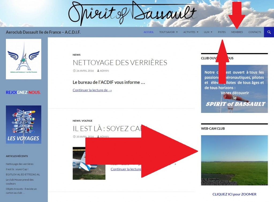
Task: Expand the ACTIVITES dropdown menu
Action: tap(191, 32)
